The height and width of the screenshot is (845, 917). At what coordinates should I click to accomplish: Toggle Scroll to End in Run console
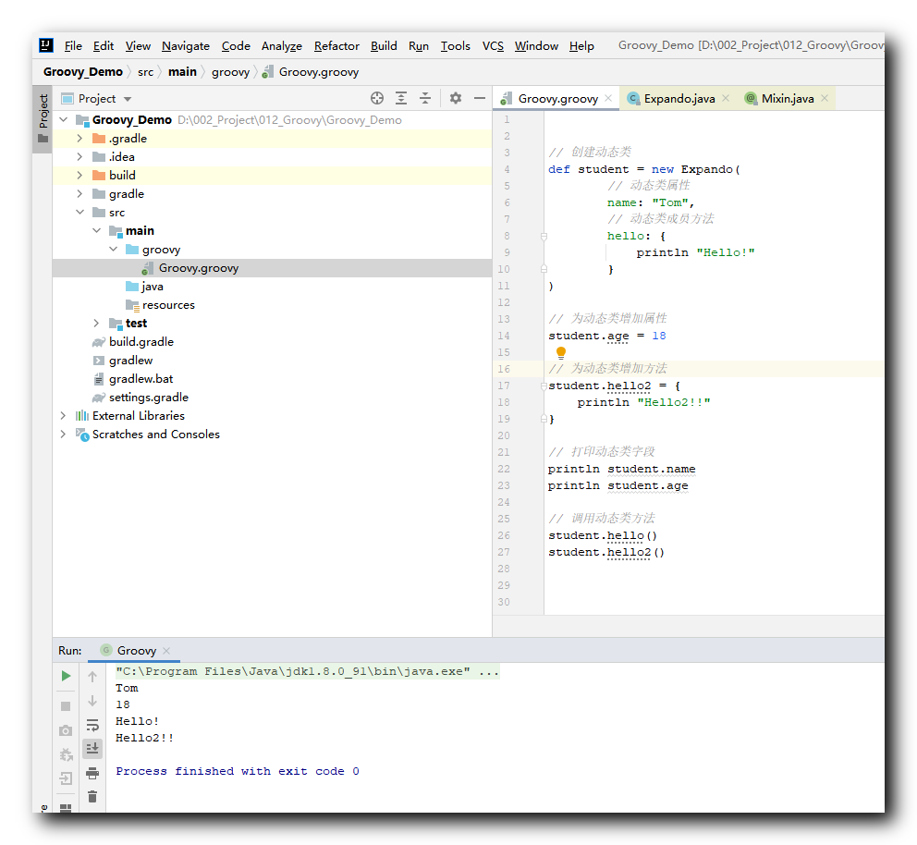92,749
